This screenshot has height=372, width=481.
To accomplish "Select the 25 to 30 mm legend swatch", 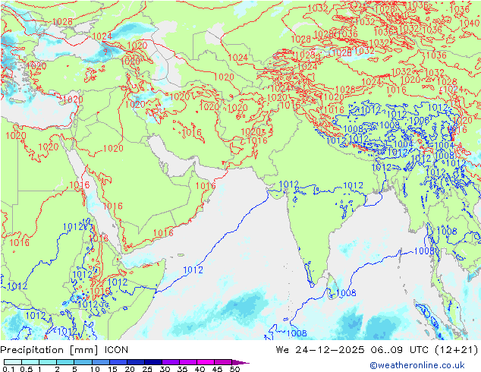I will [x=152, y=362].
